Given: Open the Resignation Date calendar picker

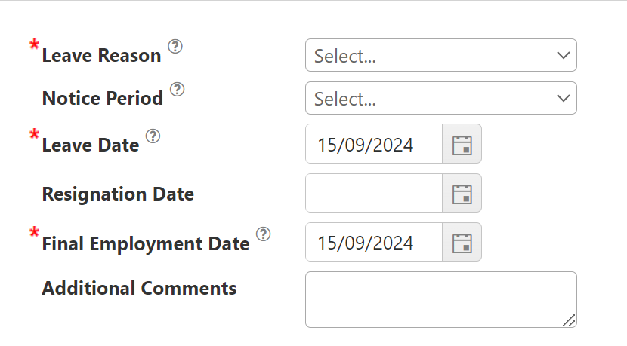Looking at the screenshot, I should (462, 194).
